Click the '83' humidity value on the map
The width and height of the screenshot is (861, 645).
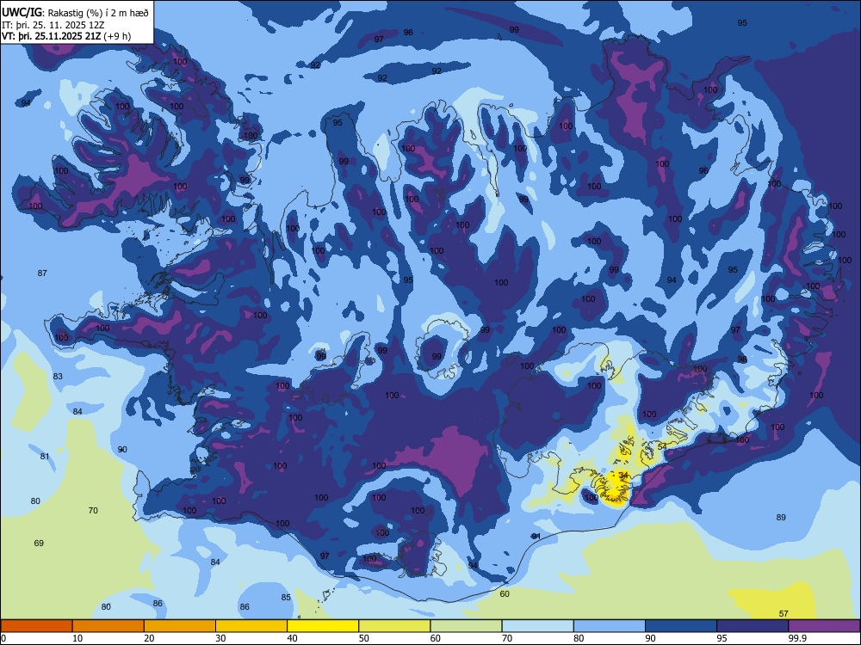click(x=58, y=377)
